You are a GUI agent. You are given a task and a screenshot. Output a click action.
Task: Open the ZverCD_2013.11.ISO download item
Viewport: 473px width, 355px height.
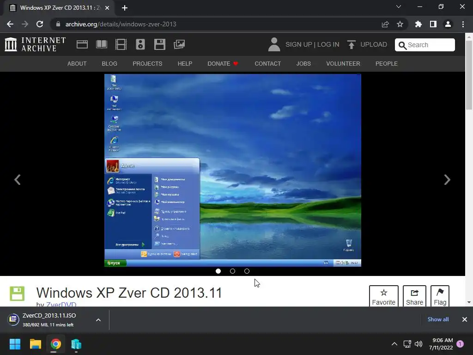[x=49, y=320]
